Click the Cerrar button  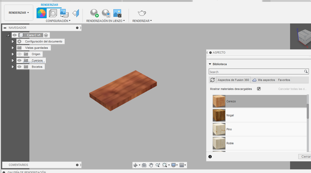coord(305,157)
